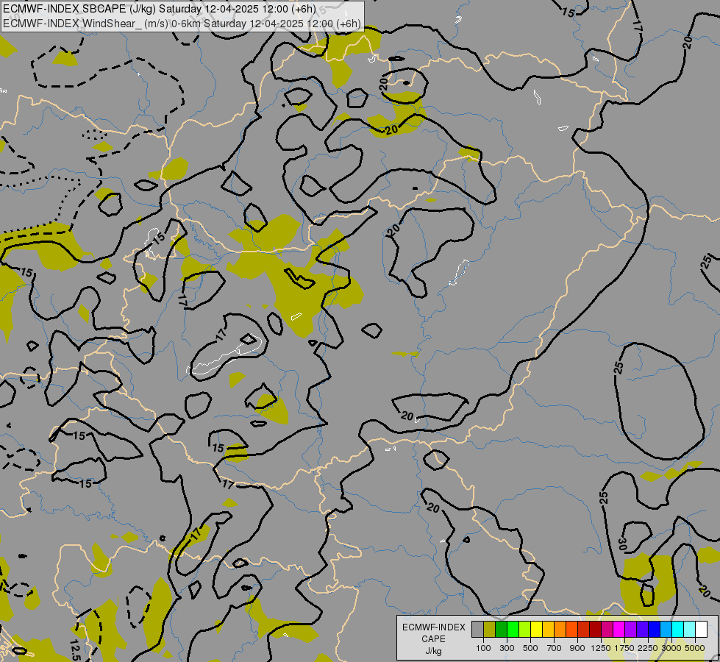
Task: Choose the indigo swatch left of the 2250 tick
Action: (643, 630)
